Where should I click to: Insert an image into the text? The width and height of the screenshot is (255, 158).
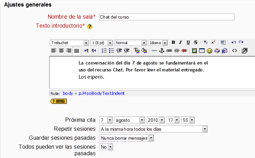point(194,51)
